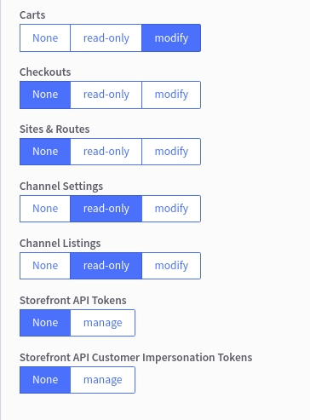Click the Storefront API Customer Impersonation Tokens label
310x420 pixels.
pos(135,358)
